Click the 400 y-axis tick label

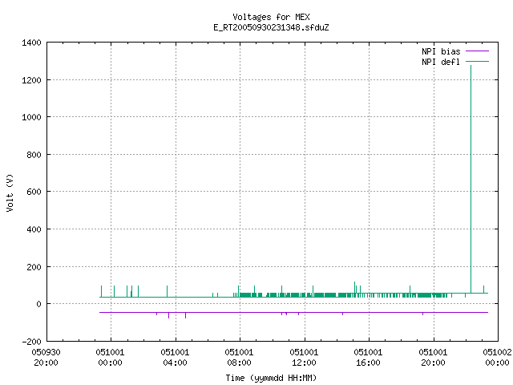(x=34, y=229)
